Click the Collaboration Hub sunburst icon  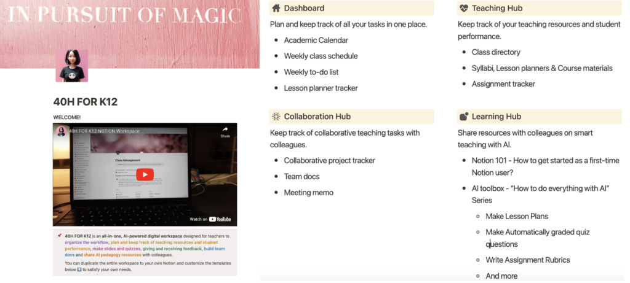coord(276,117)
